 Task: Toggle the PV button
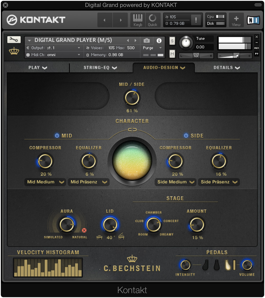(x=257, y=54)
